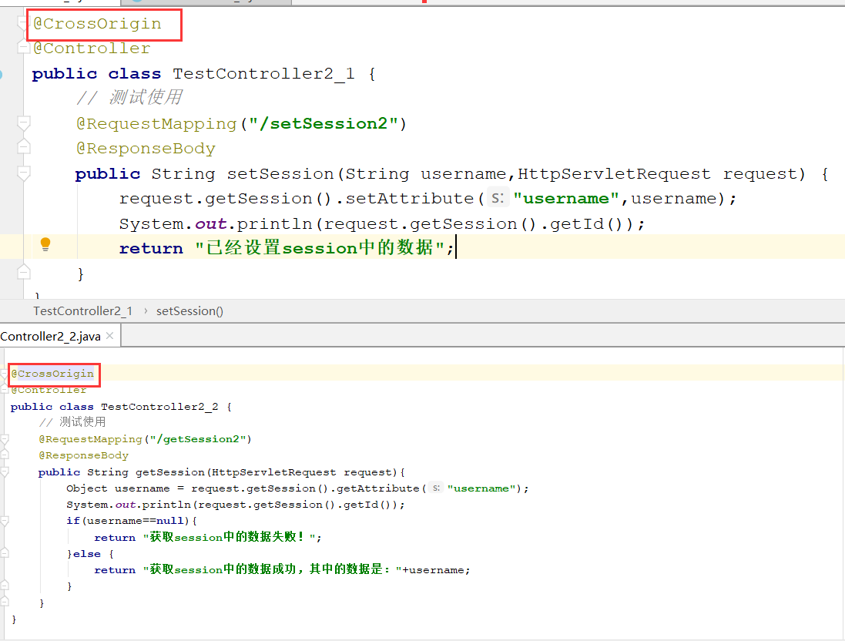Click TestController2_1 in the breadcrumb bar
Screen dimensions: 845x641
tap(82, 311)
